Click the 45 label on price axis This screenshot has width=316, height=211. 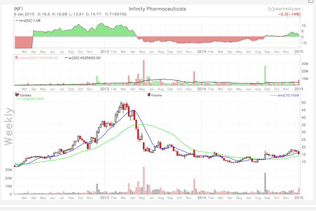click(x=304, y=110)
